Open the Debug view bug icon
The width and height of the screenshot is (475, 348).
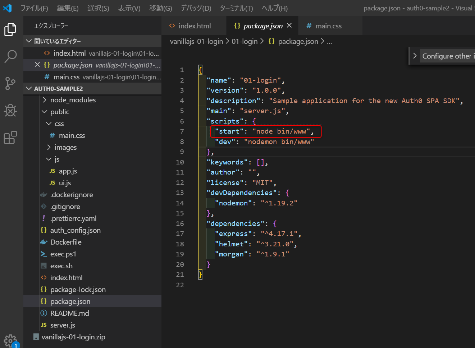click(10, 110)
